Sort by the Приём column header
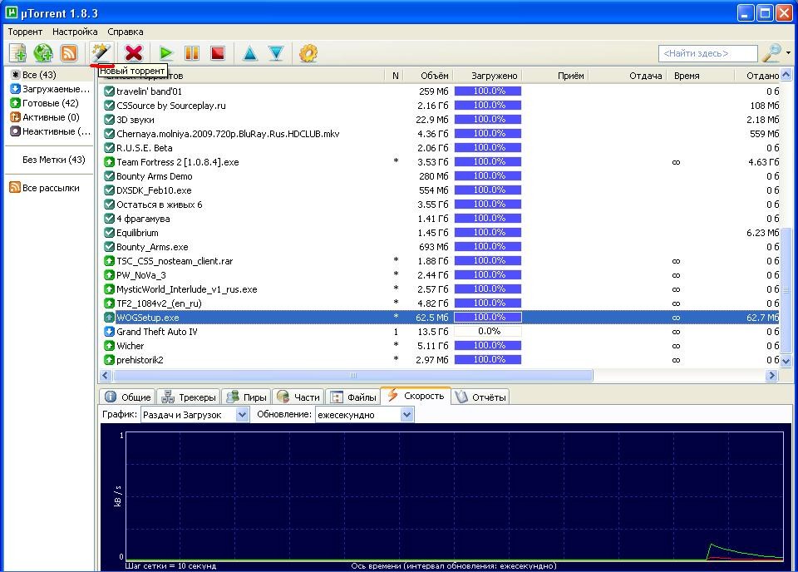The width and height of the screenshot is (798, 572). [x=554, y=76]
